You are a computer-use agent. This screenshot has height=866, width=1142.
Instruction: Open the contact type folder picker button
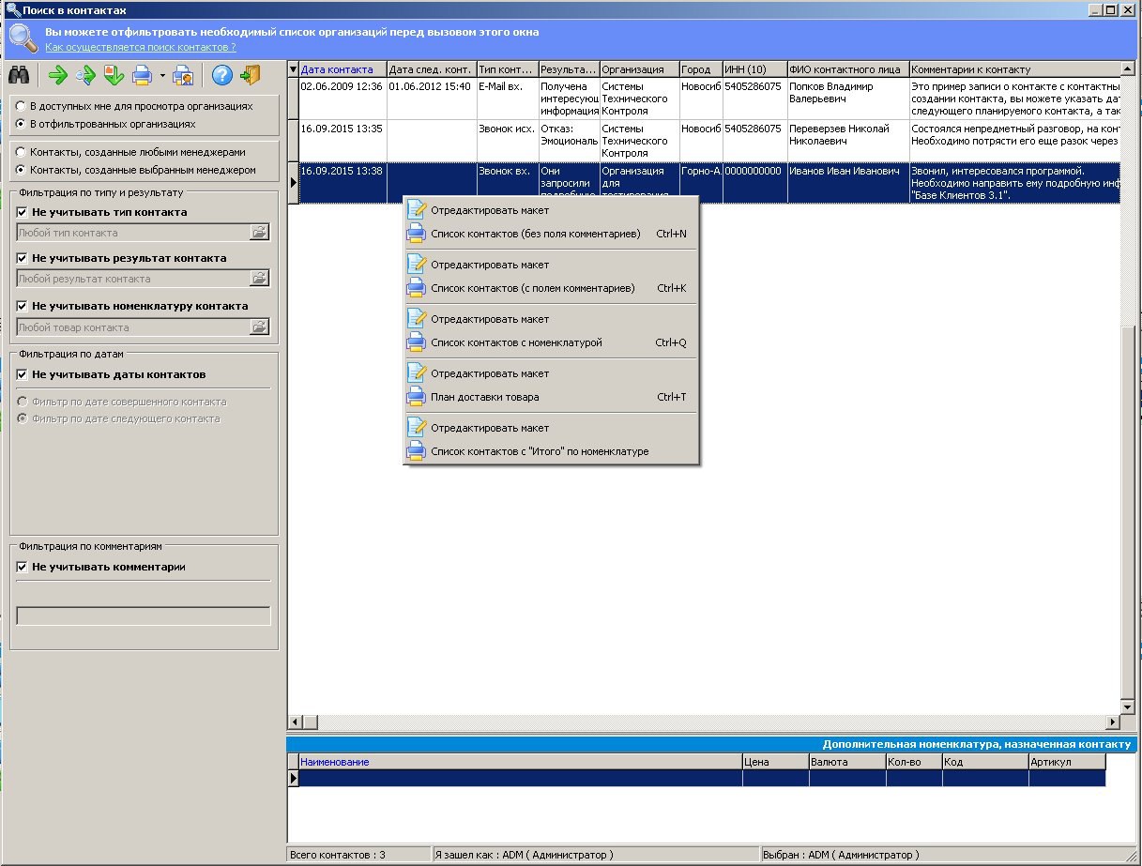point(259,233)
